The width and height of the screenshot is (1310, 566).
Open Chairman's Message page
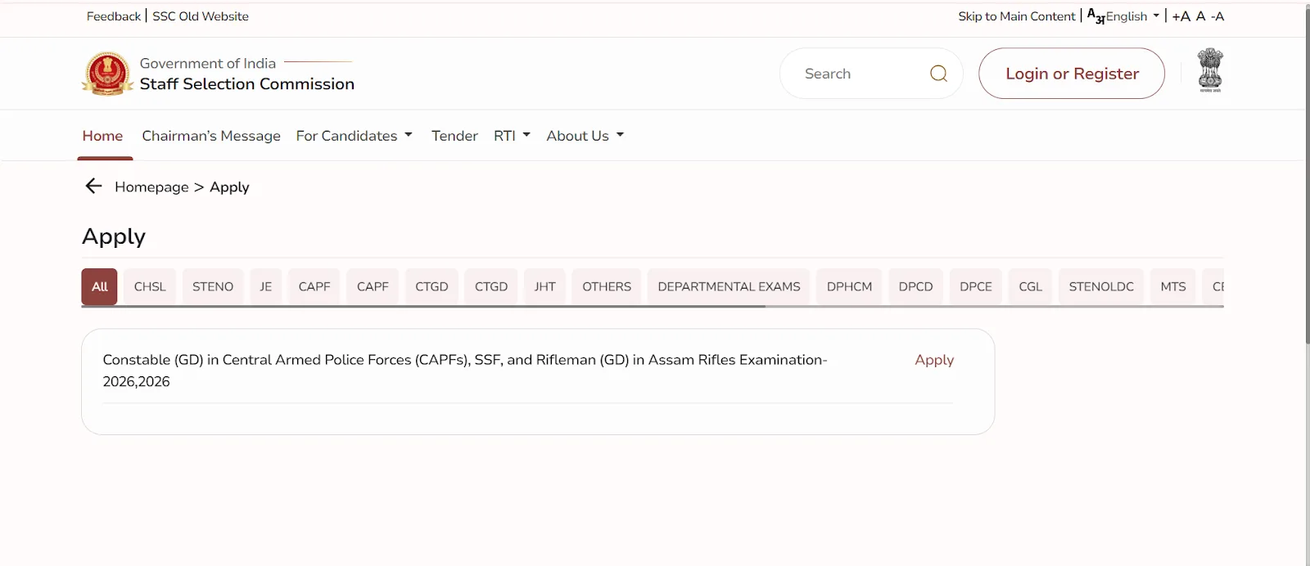click(211, 136)
